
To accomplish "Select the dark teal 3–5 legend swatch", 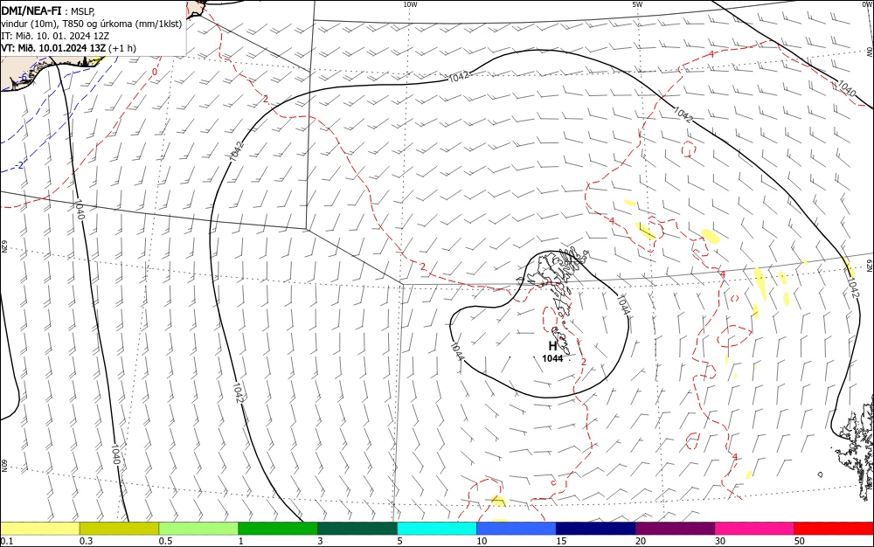I will (x=357, y=529).
